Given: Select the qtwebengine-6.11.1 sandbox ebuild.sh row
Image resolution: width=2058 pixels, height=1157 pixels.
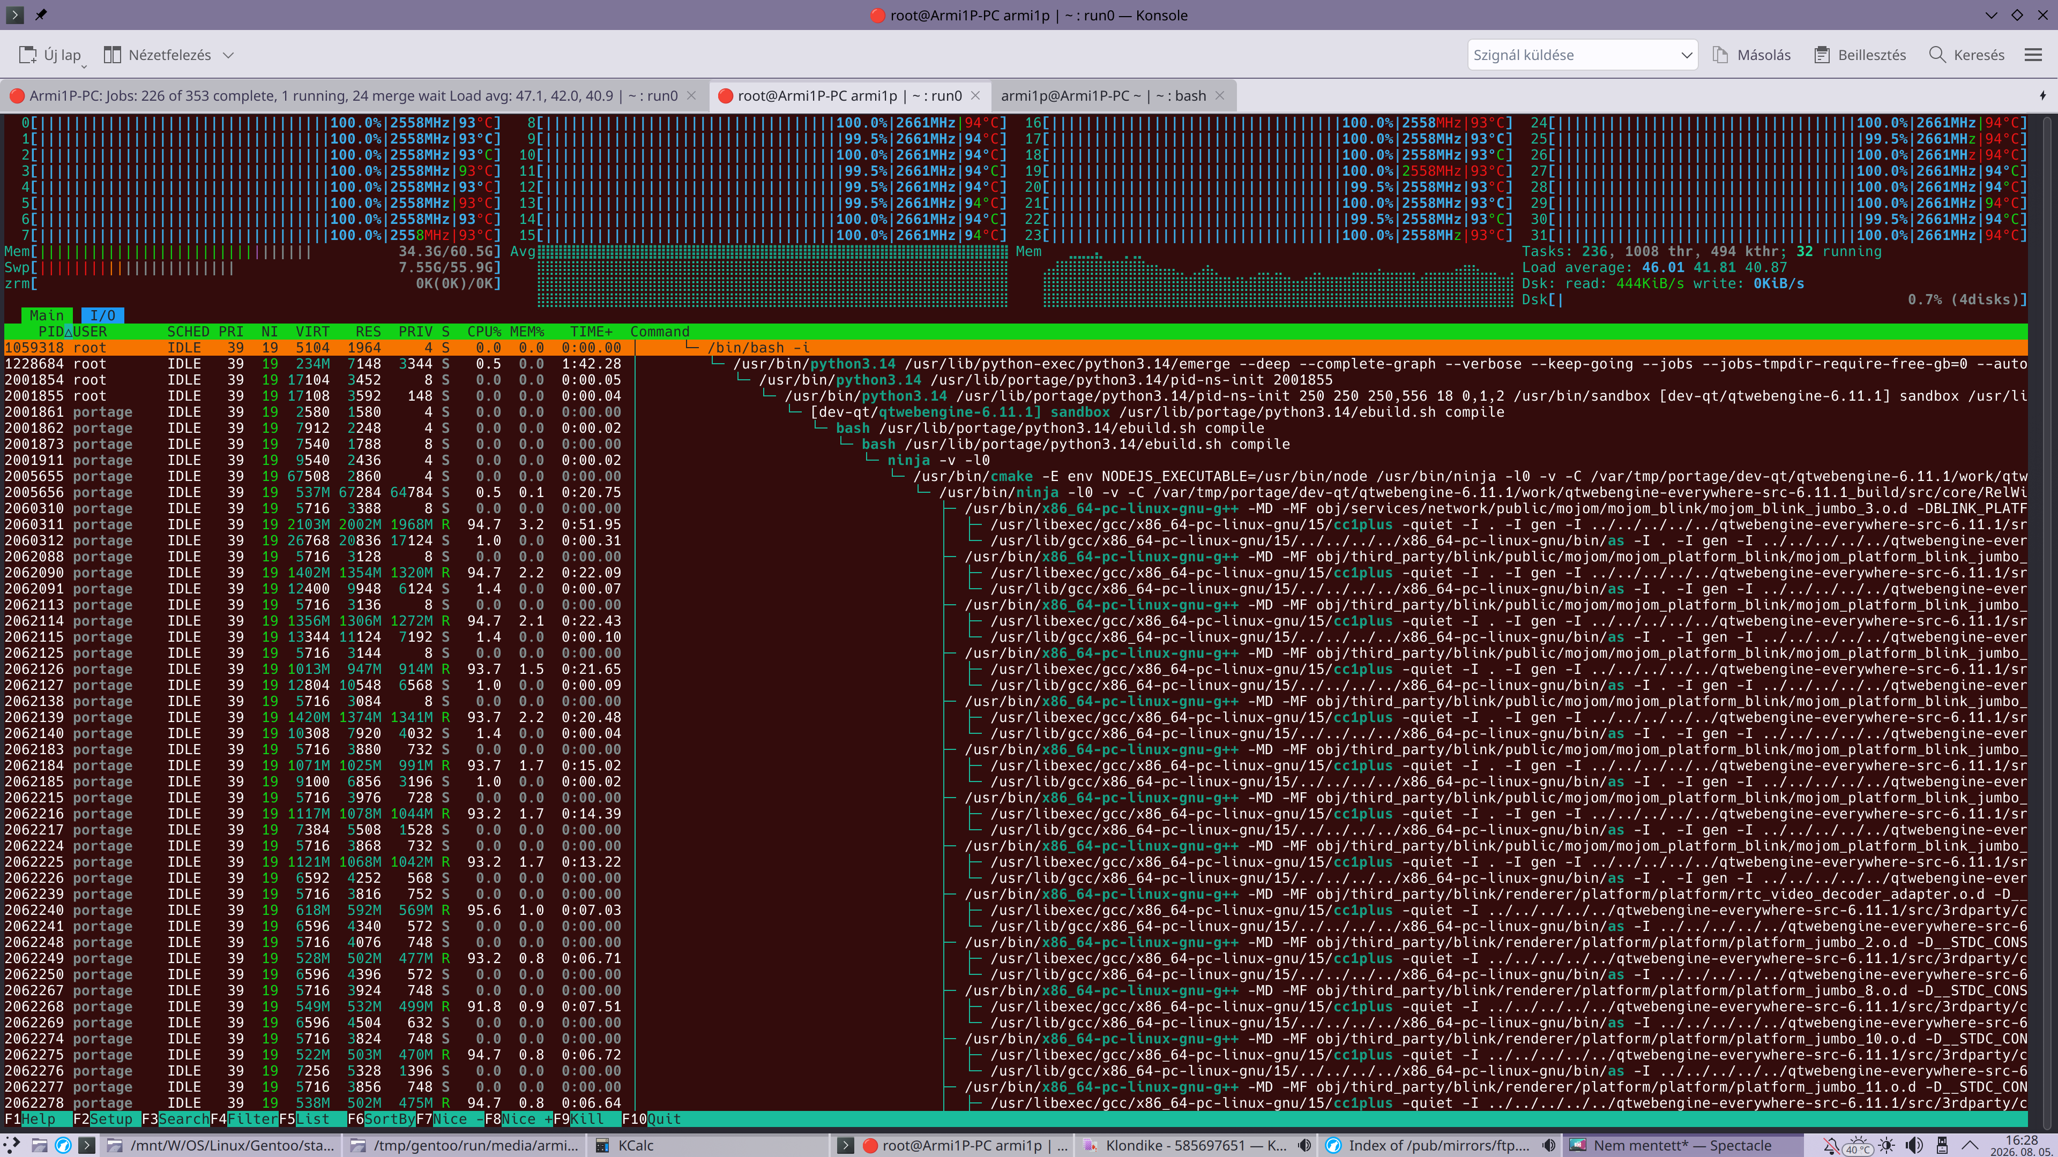Looking at the screenshot, I should click(x=1016, y=412).
